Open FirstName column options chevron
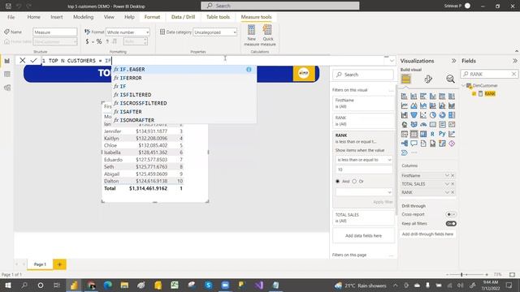This screenshot has height=292, width=520. tap(447, 175)
